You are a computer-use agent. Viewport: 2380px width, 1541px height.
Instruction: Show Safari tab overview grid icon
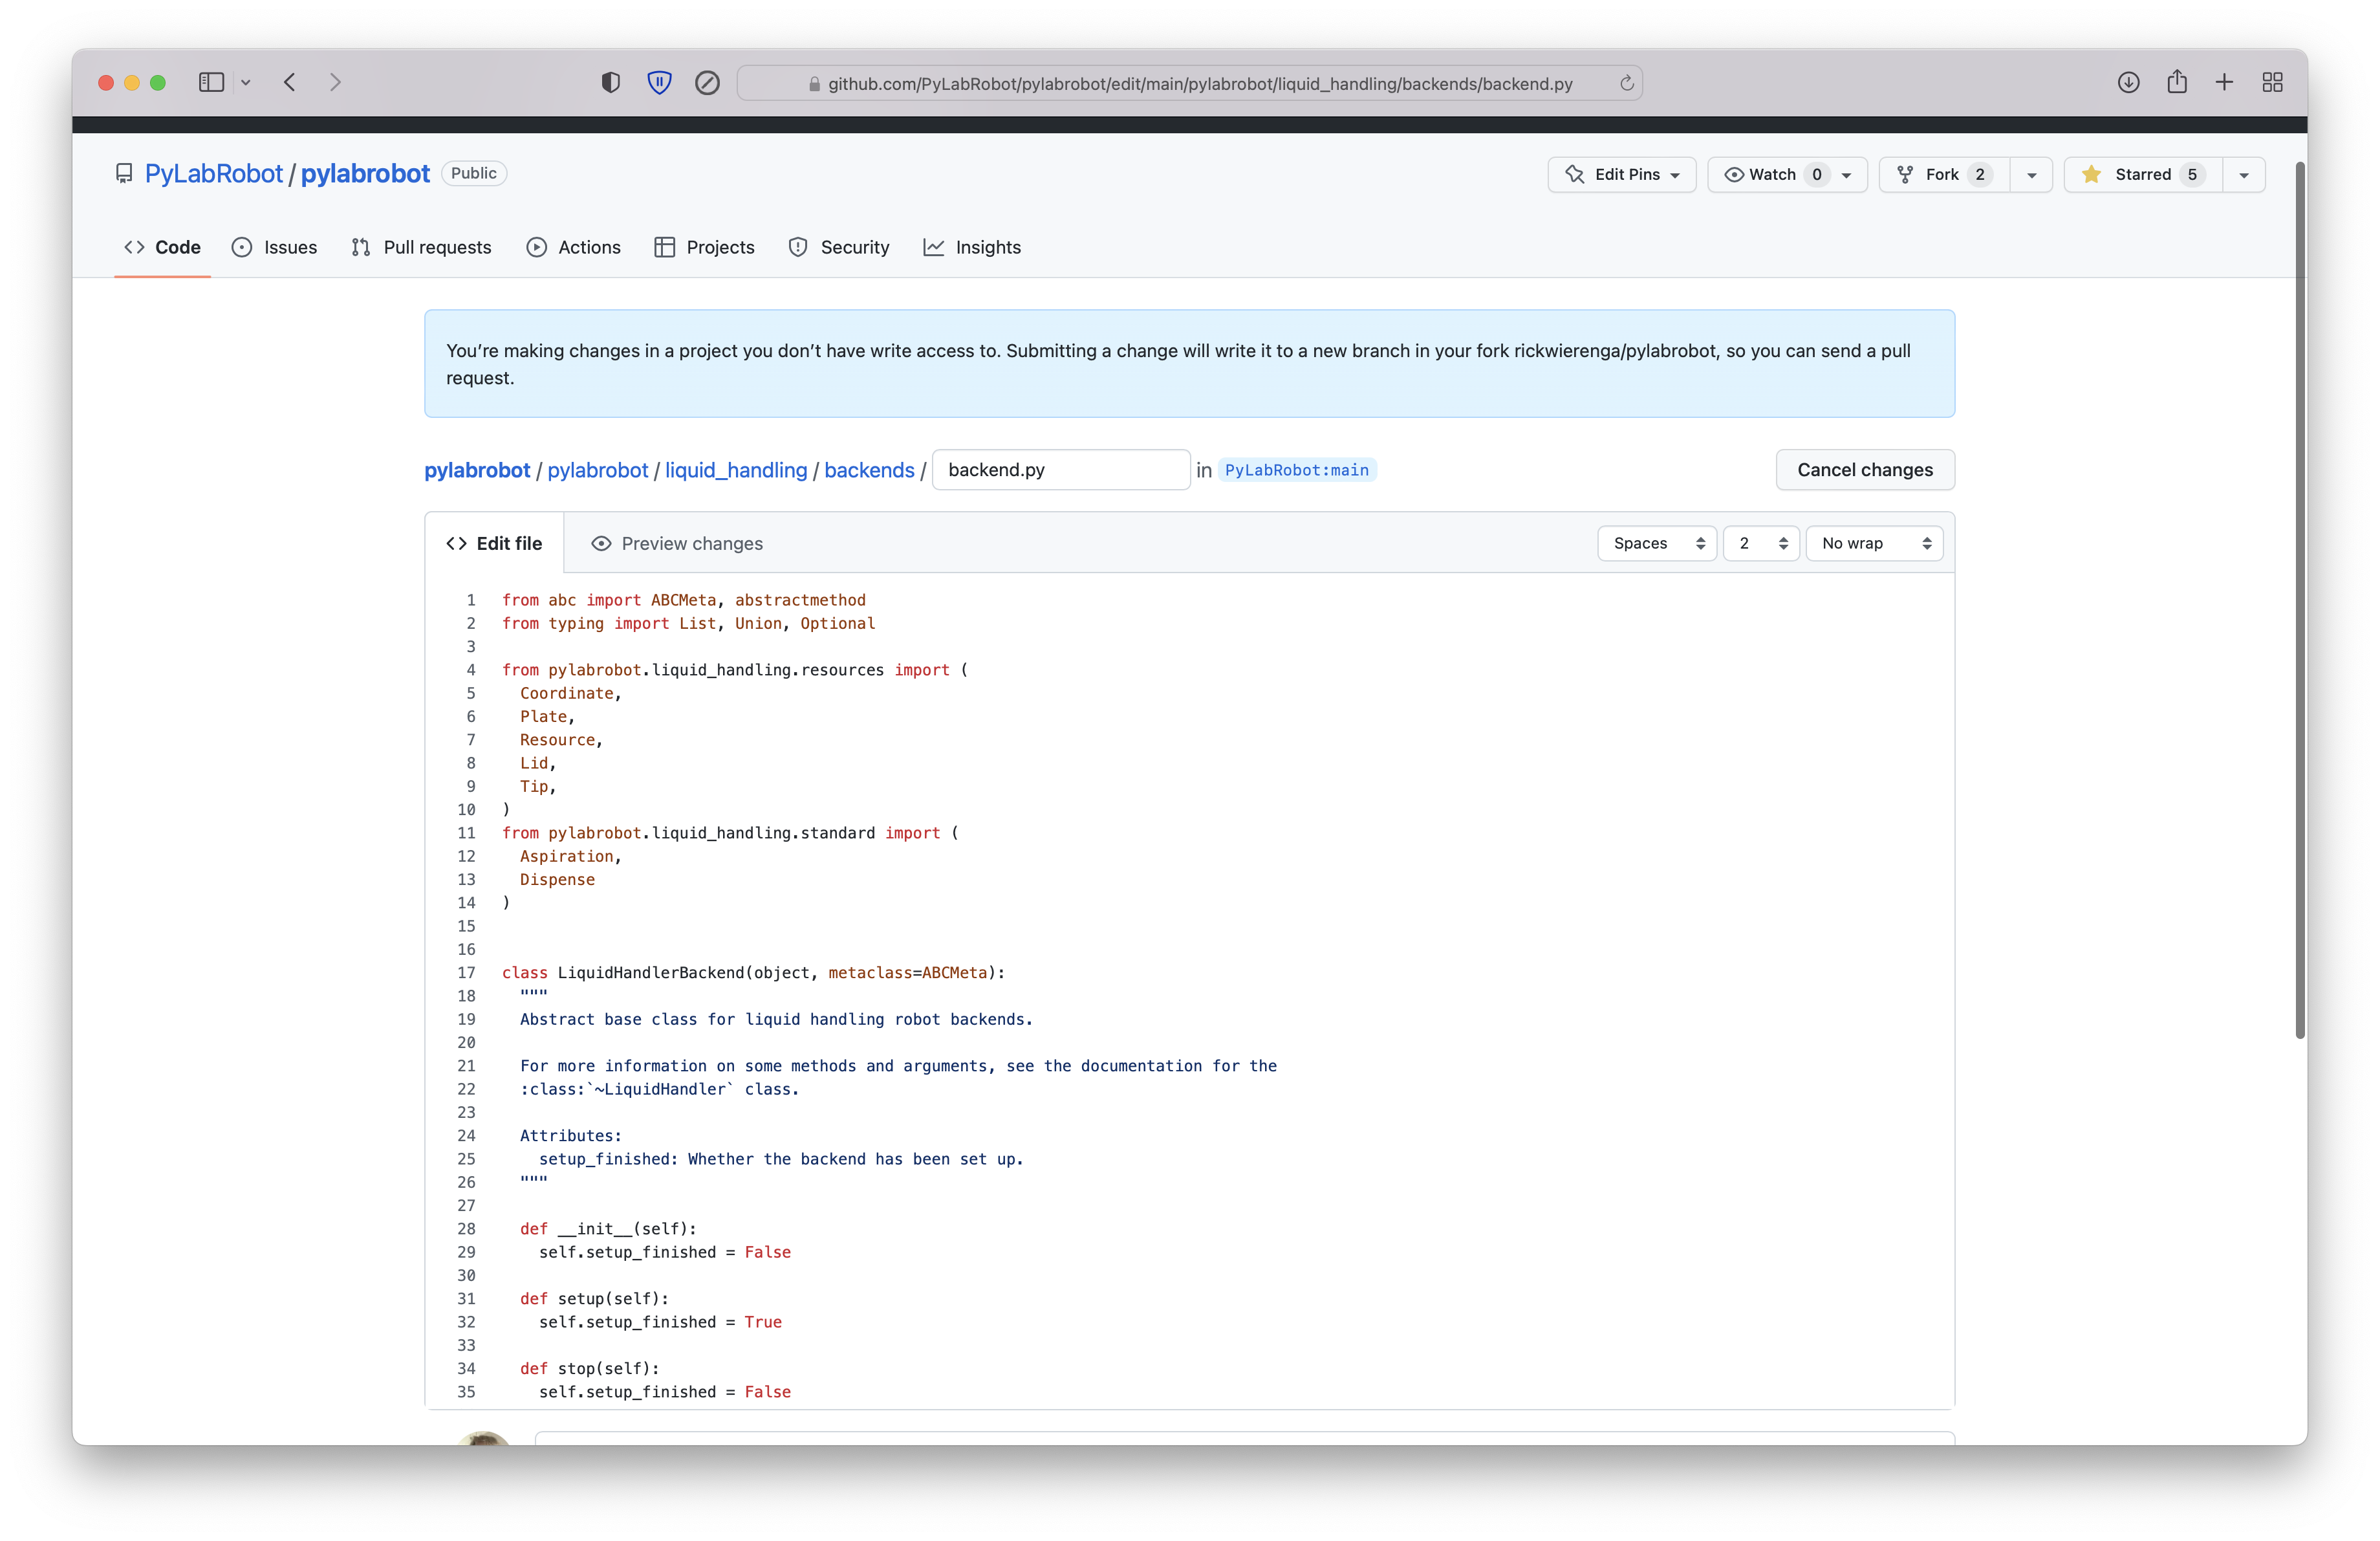2272,82
